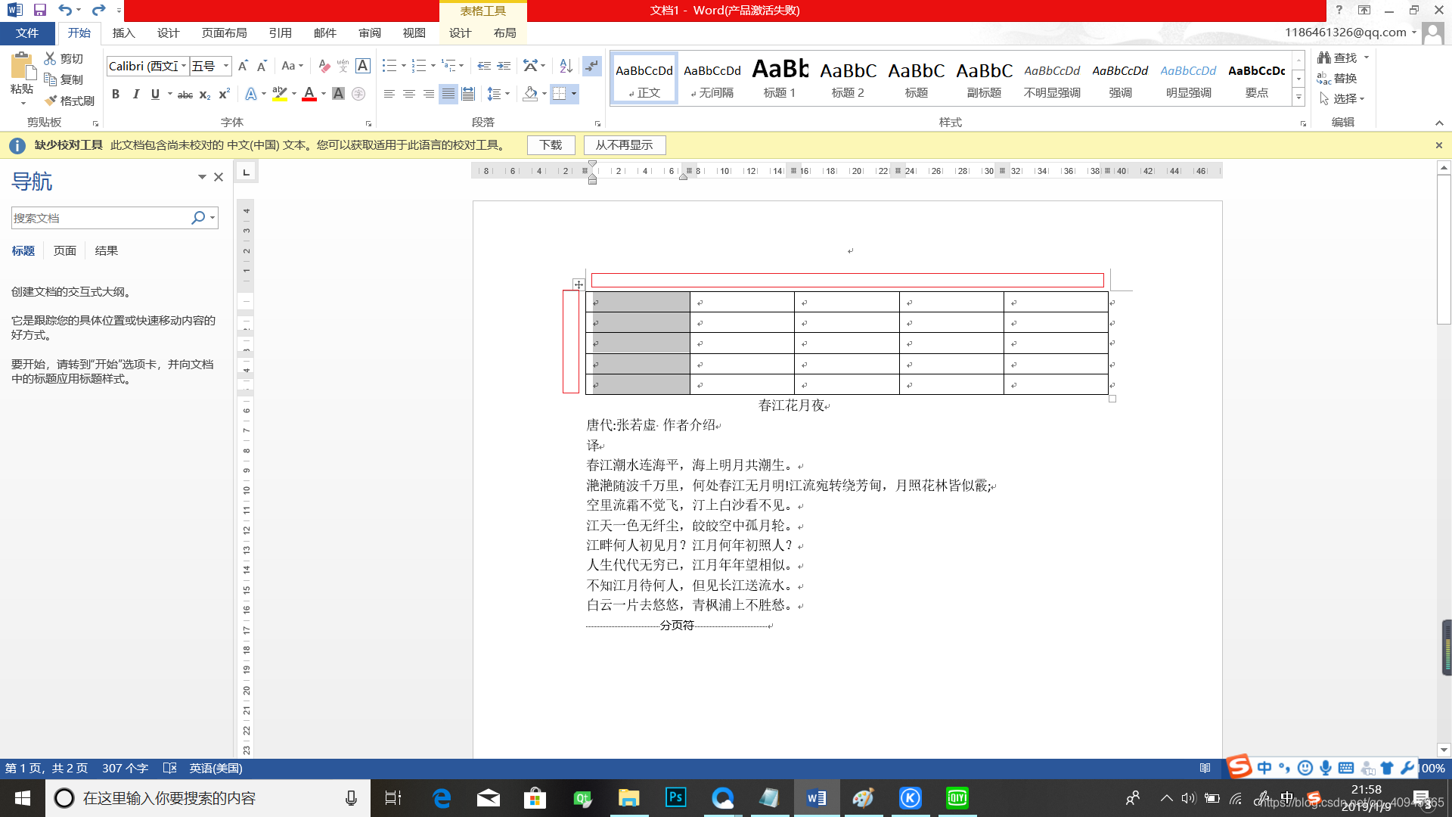Toggle the spelling check status icon
Viewport: 1452px width, 817px height.
[170, 769]
